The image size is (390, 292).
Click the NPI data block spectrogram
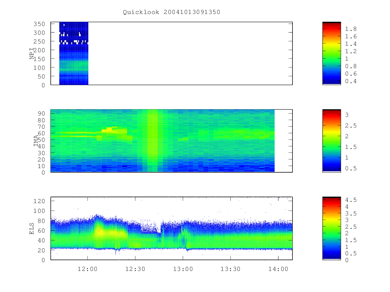pos(74,54)
